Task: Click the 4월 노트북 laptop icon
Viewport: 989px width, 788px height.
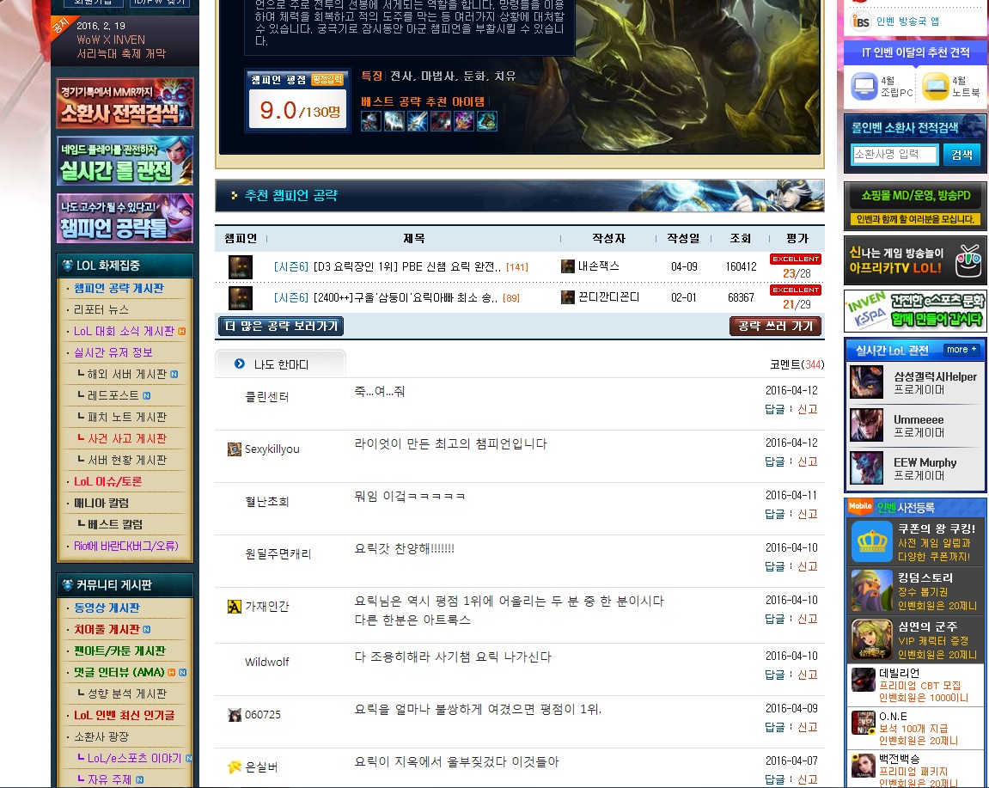Action: (x=936, y=87)
